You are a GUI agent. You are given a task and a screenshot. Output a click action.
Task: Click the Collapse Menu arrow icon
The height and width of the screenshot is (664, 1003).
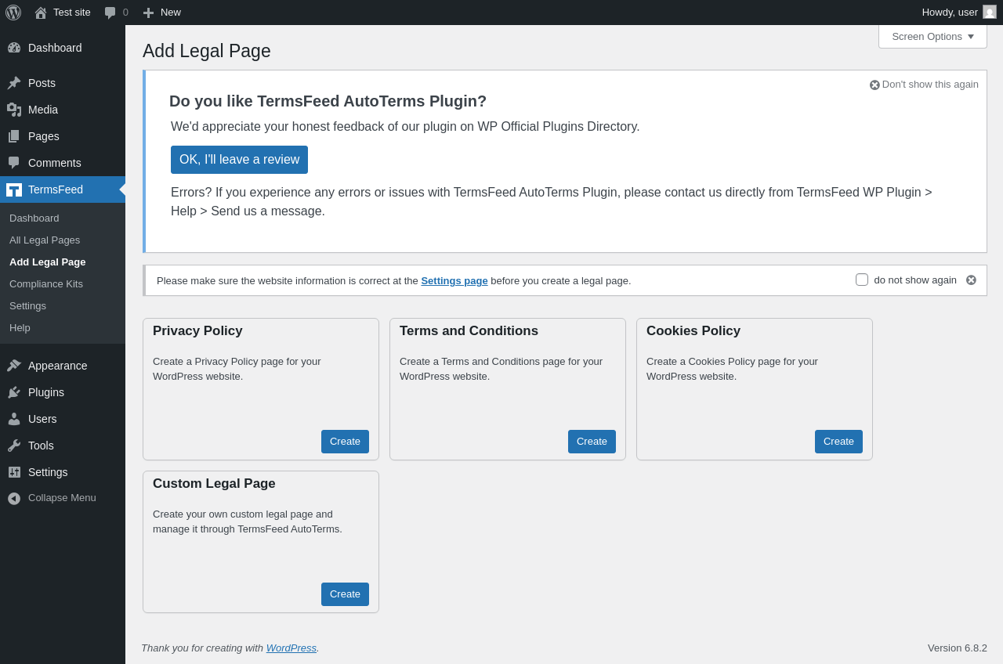14,498
